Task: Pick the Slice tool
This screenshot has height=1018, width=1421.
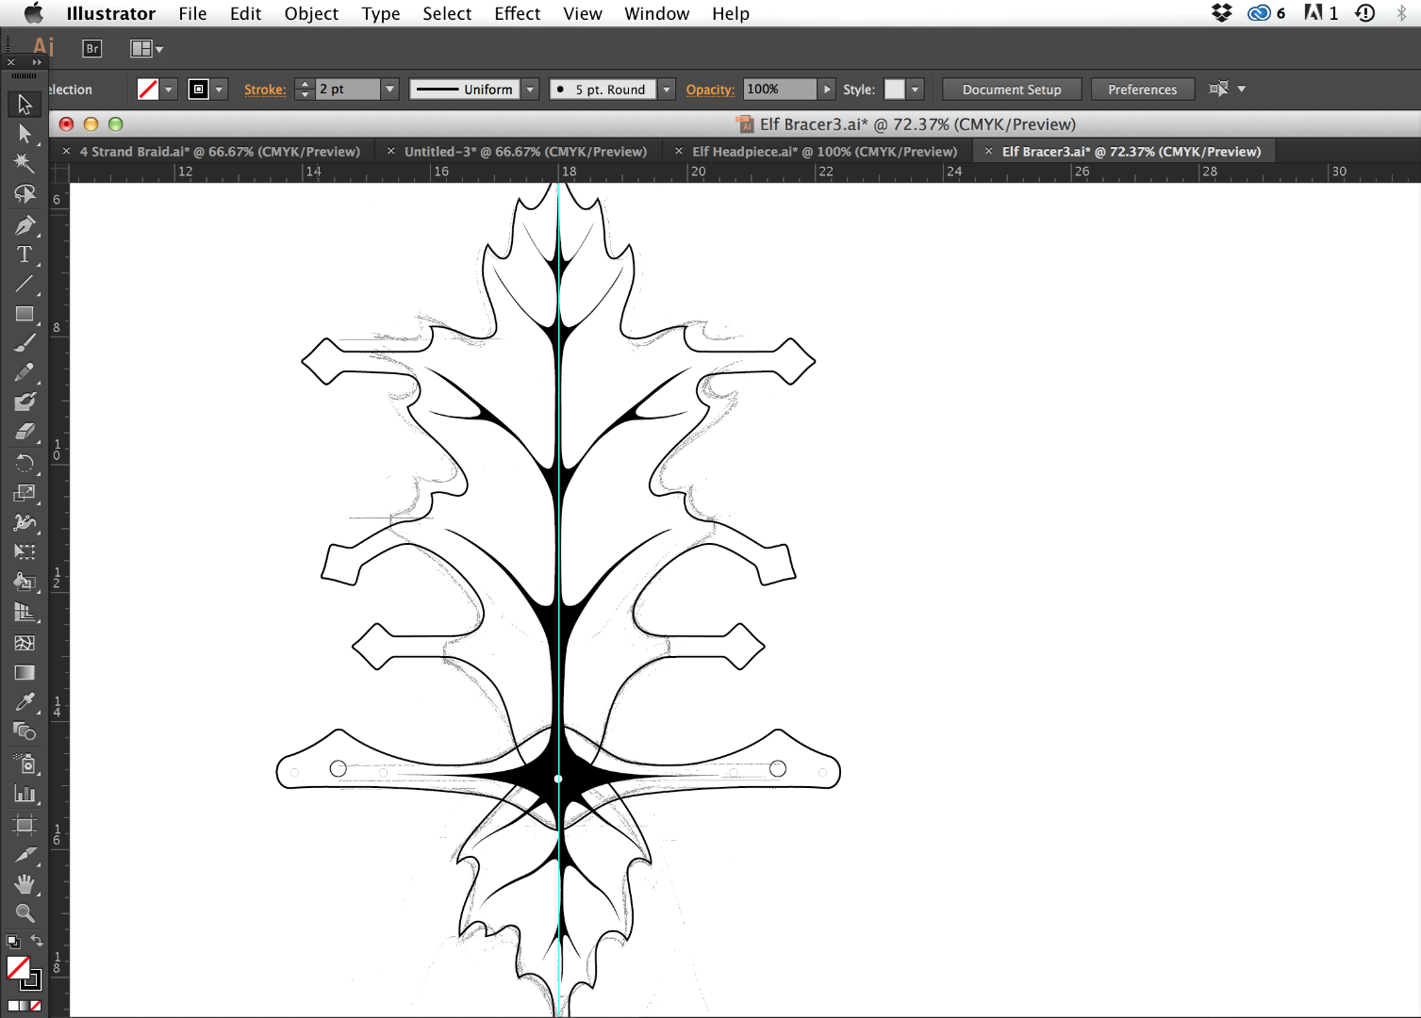Action: [x=25, y=854]
